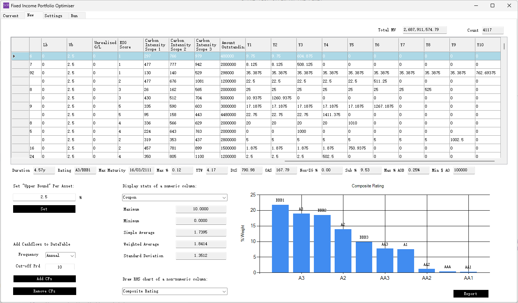Switch to the Current tab

11,16
